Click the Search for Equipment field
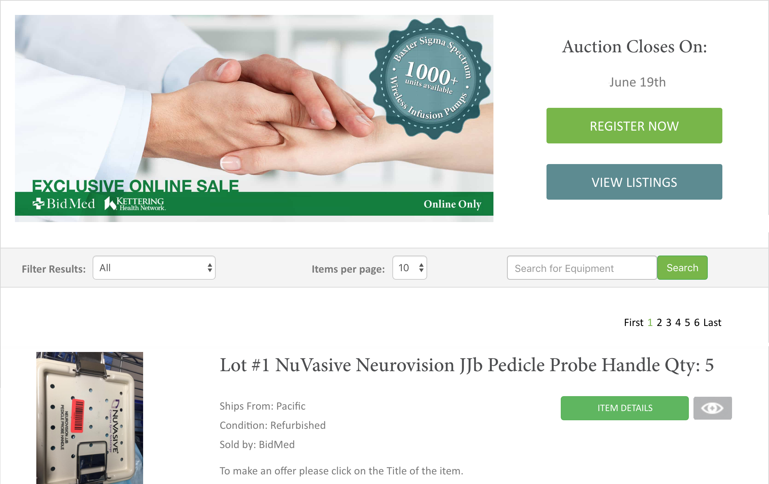769x484 pixels. tap(582, 268)
